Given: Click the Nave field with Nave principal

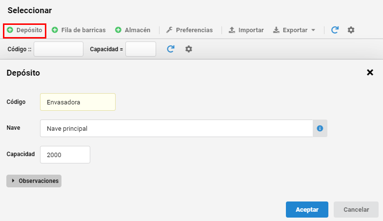Looking at the screenshot, I should click(x=176, y=128).
